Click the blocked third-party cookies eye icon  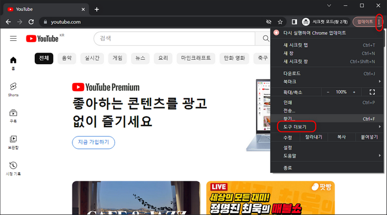click(269, 22)
